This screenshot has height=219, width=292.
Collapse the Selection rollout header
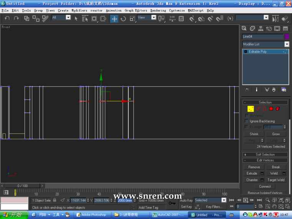[265, 103]
